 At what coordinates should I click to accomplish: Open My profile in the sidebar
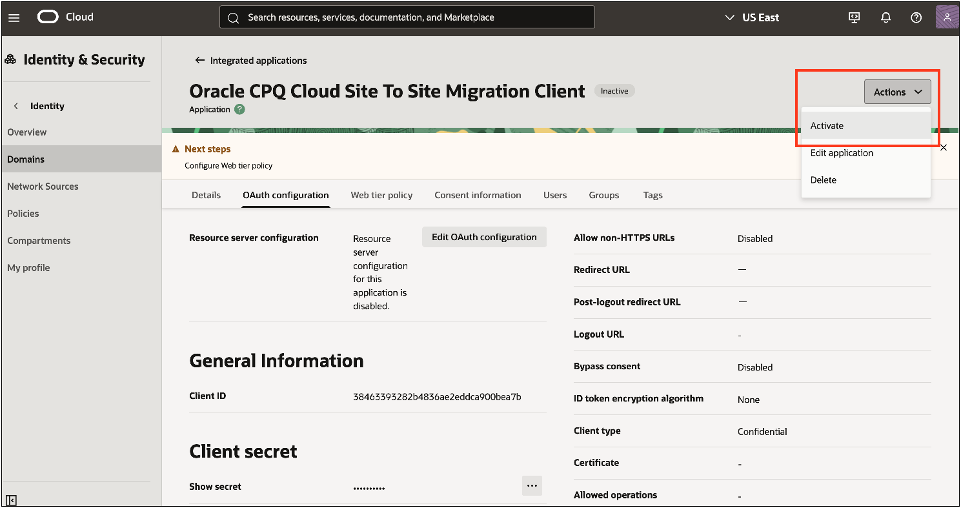click(x=81, y=268)
